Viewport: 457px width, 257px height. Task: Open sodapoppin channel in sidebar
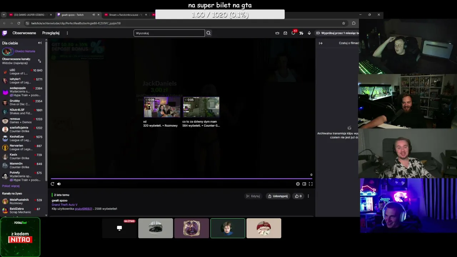coord(23,92)
